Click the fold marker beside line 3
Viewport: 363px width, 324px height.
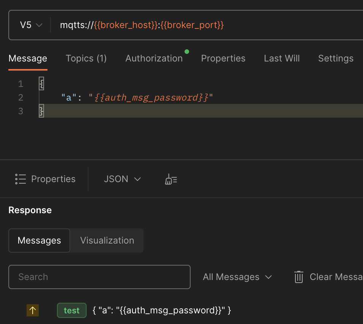pyautogui.click(x=41, y=111)
